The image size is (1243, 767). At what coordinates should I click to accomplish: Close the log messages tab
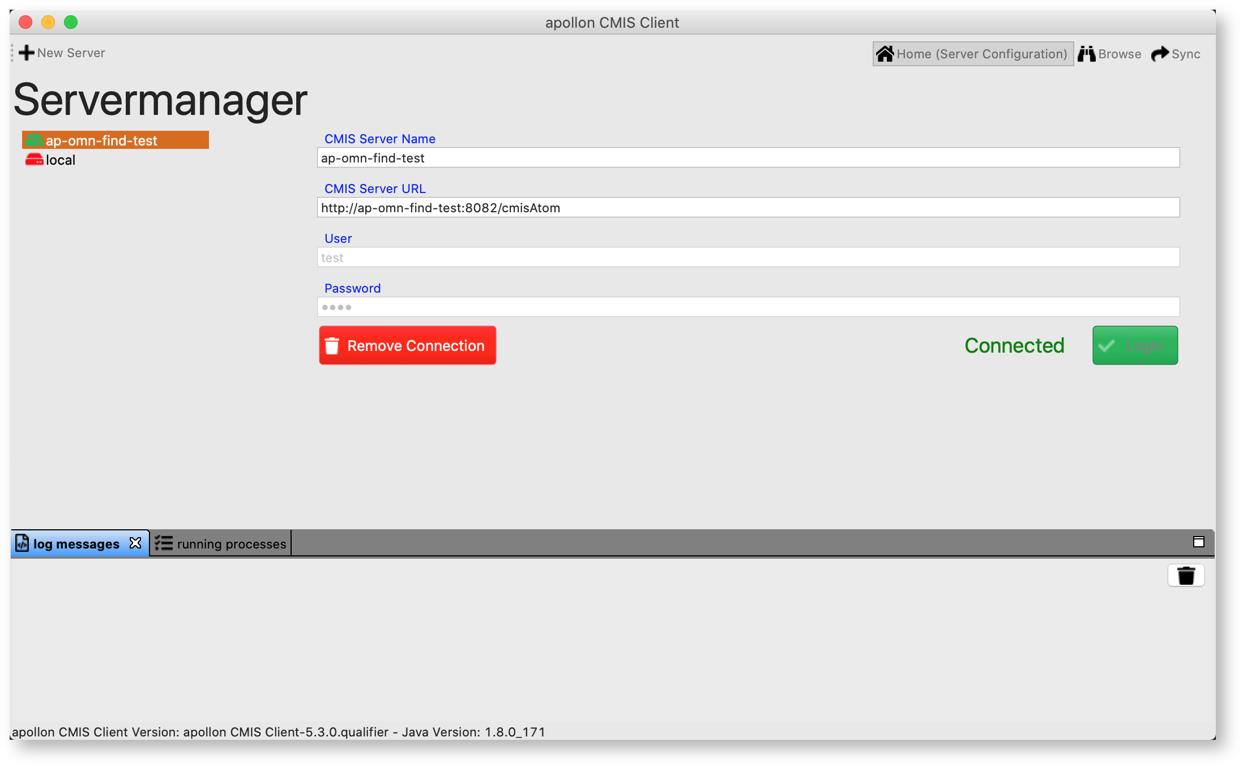(x=135, y=543)
